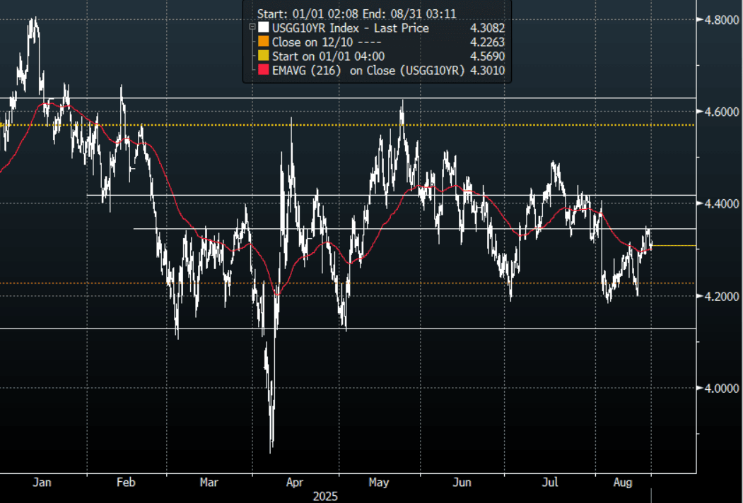Click the yellow Start on 01/01 swatch
Viewport: 743px width, 503px height.
coord(264,56)
